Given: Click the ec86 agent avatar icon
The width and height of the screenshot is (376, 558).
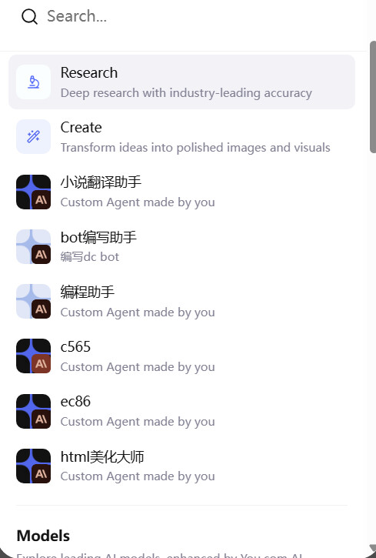Looking at the screenshot, I should tap(33, 411).
